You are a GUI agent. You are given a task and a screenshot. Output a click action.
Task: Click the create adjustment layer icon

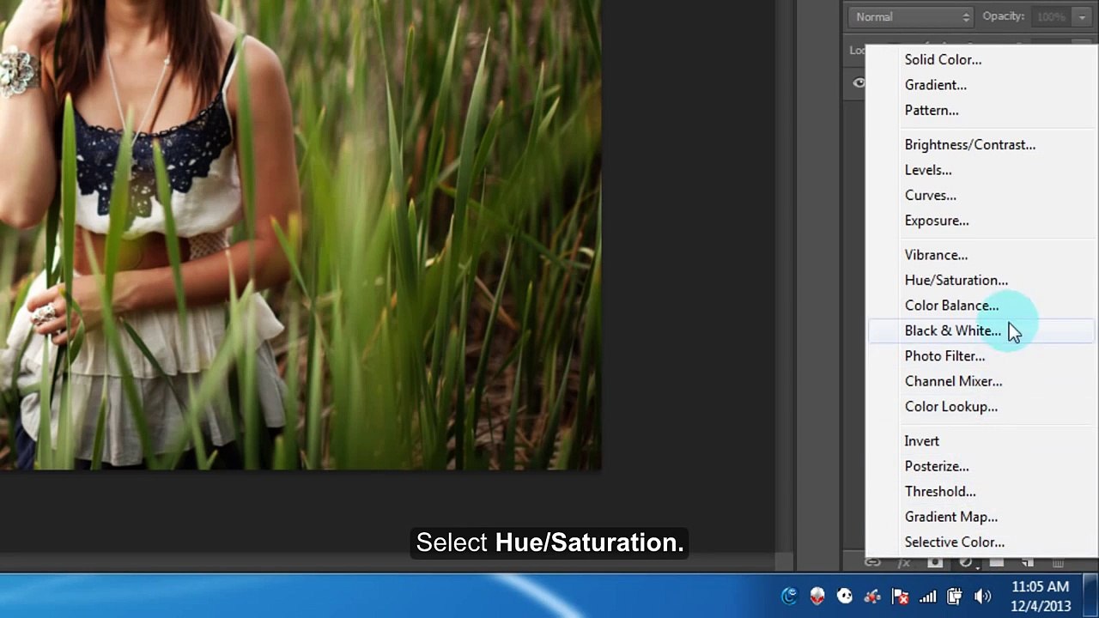click(x=966, y=563)
